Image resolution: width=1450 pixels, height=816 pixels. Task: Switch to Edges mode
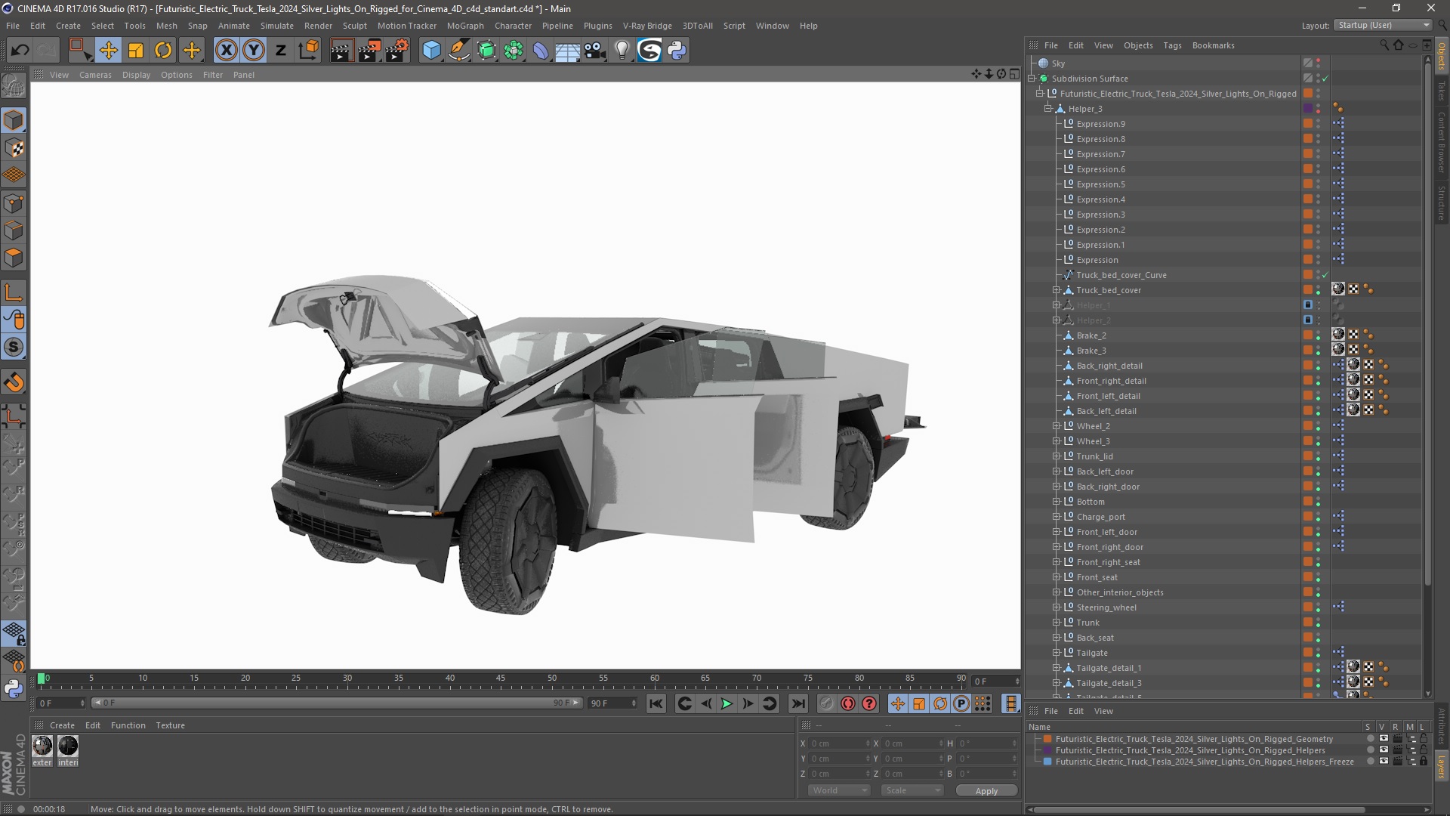coord(14,230)
